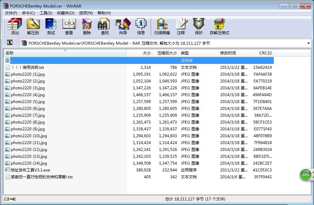
Task: Open the 选项(N) menu
Action: [86, 13]
